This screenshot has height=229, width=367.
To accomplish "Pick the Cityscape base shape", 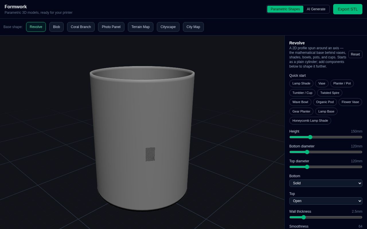I will [x=168, y=27].
